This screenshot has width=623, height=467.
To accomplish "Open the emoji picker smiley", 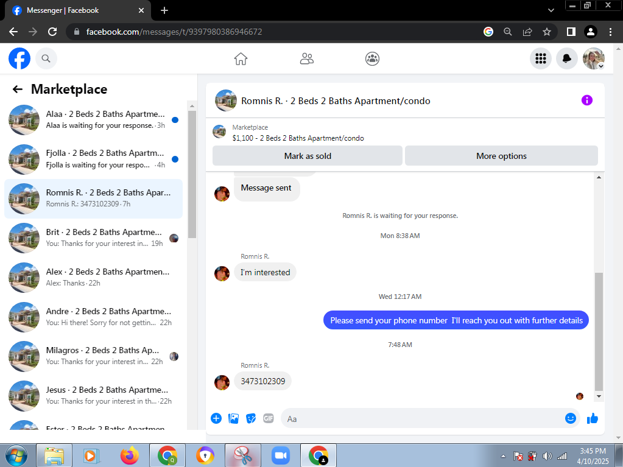I will click(571, 418).
